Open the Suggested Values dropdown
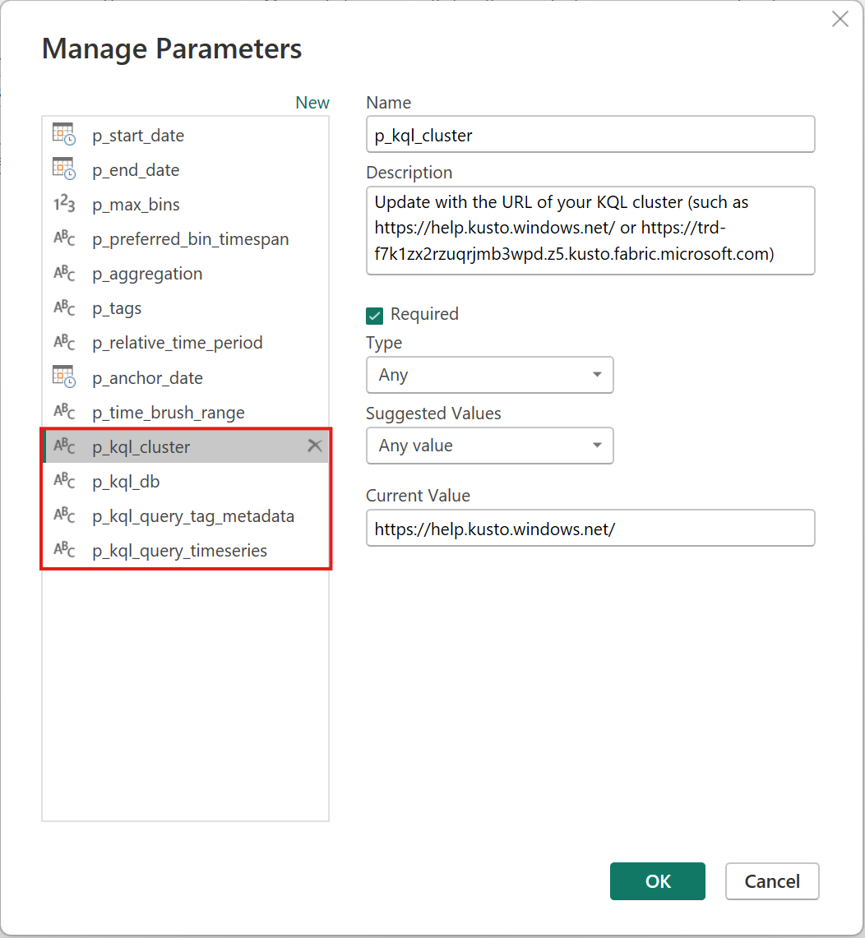The width and height of the screenshot is (865, 938). tap(489, 446)
